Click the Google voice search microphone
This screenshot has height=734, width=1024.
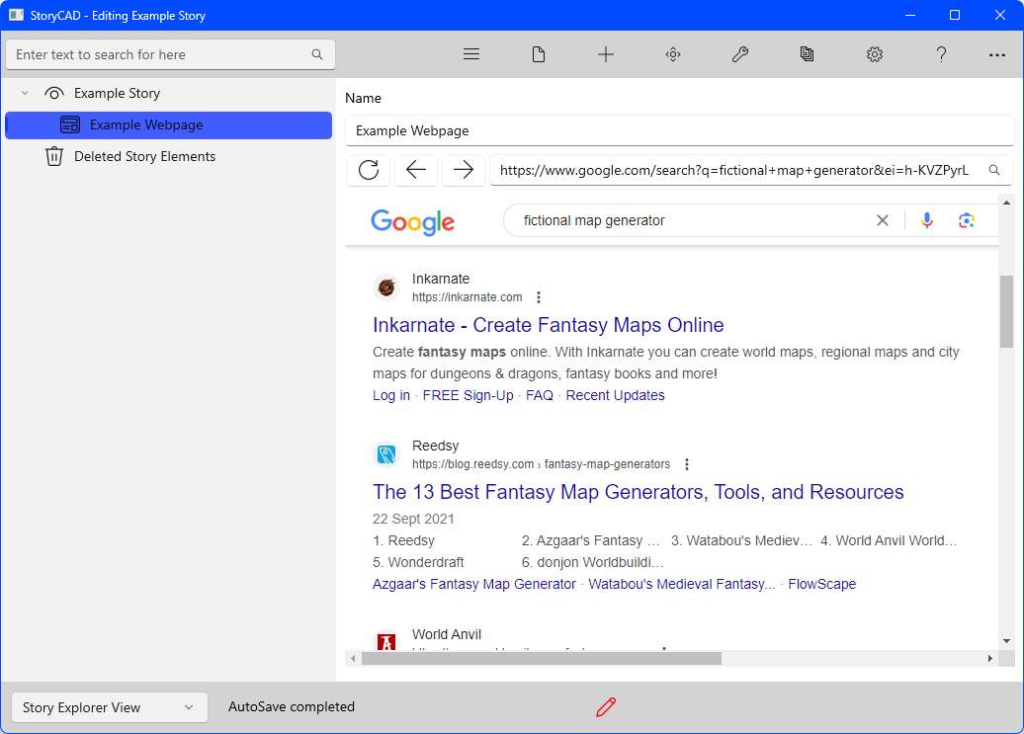coord(927,220)
